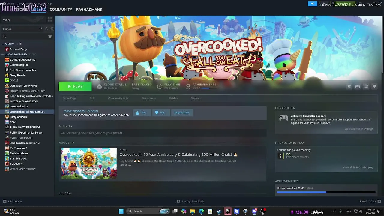The height and width of the screenshot is (216, 384).
Task: Switch library to grid view icon
Action: pyautogui.click(x=50, y=19)
